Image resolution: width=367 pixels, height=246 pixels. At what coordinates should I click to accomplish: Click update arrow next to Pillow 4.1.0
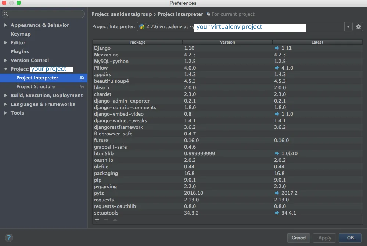click(277, 68)
